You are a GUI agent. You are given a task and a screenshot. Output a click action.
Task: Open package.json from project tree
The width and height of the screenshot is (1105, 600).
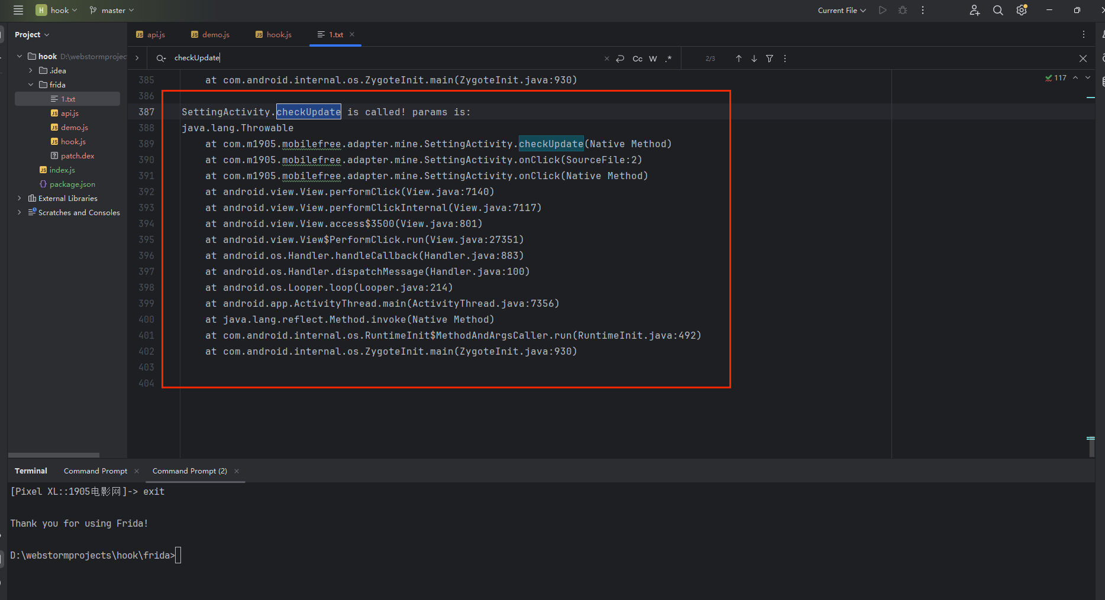click(72, 184)
